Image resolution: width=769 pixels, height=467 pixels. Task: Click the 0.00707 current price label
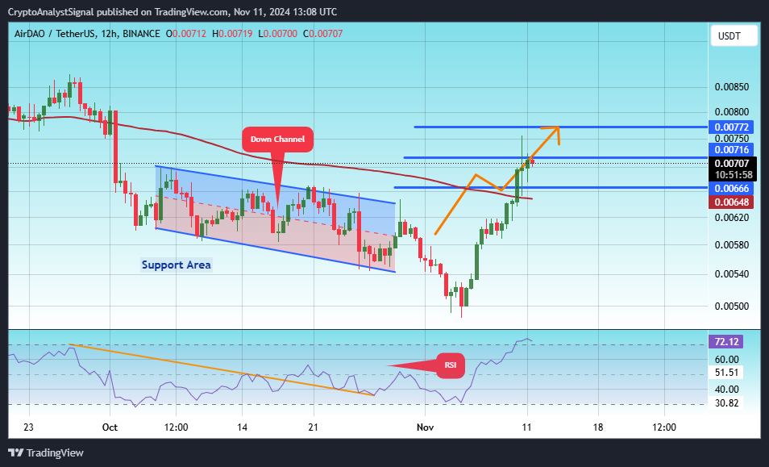731,164
